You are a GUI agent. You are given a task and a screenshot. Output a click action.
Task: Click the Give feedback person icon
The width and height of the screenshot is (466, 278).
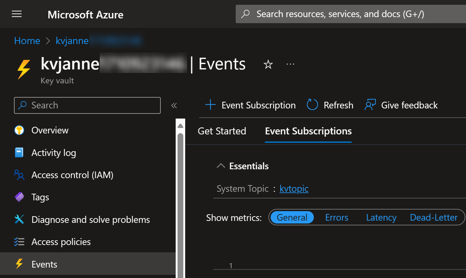pos(370,105)
